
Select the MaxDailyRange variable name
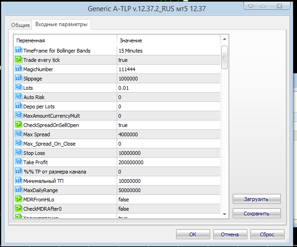pyautogui.click(x=40, y=190)
